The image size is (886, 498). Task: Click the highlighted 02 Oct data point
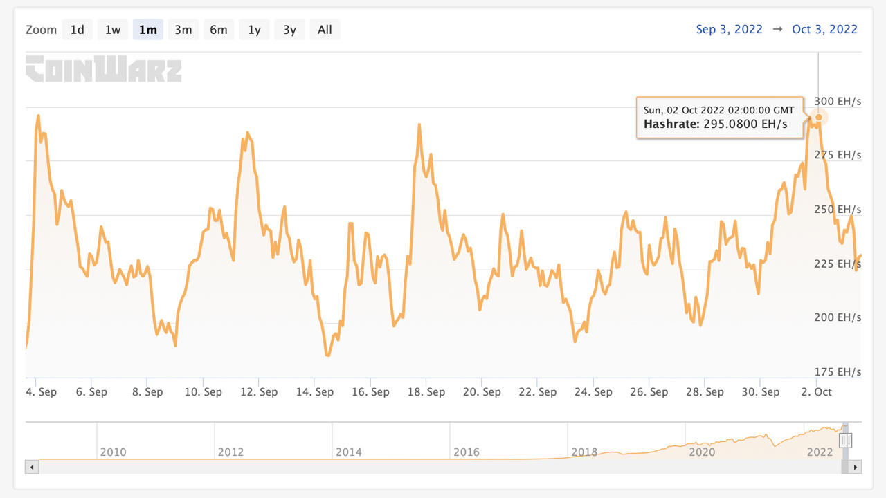[819, 118]
